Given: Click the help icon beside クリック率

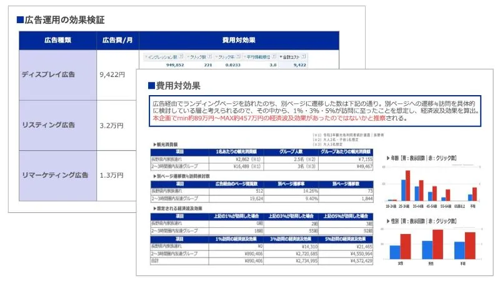Looking at the screenshot, I should tap(238, 56).
